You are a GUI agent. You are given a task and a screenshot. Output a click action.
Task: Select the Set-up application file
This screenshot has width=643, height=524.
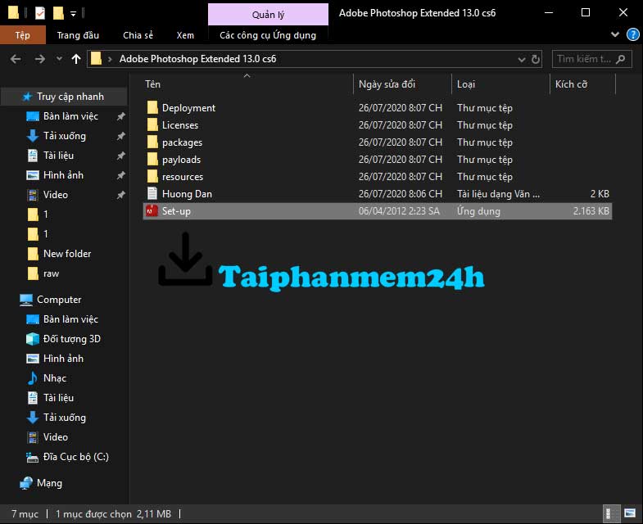(x=378, y=211)
